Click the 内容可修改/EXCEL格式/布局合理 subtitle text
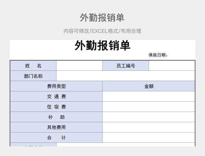Screen dimensions: 205x156 tap(102, 31)
